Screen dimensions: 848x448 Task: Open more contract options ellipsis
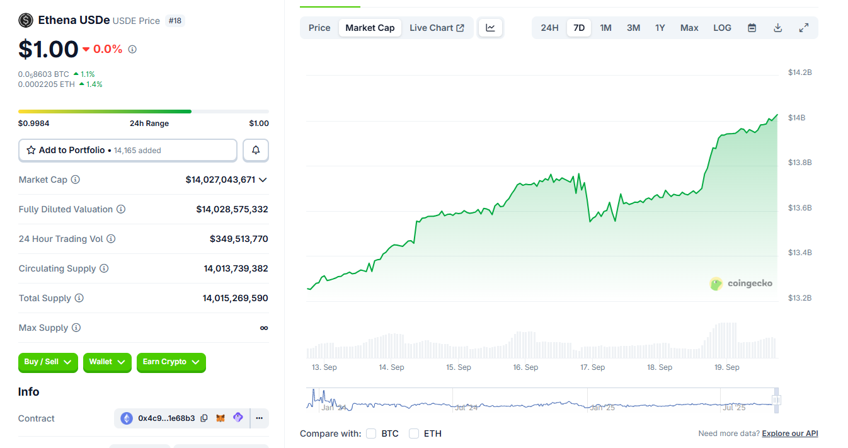point(259,418)
